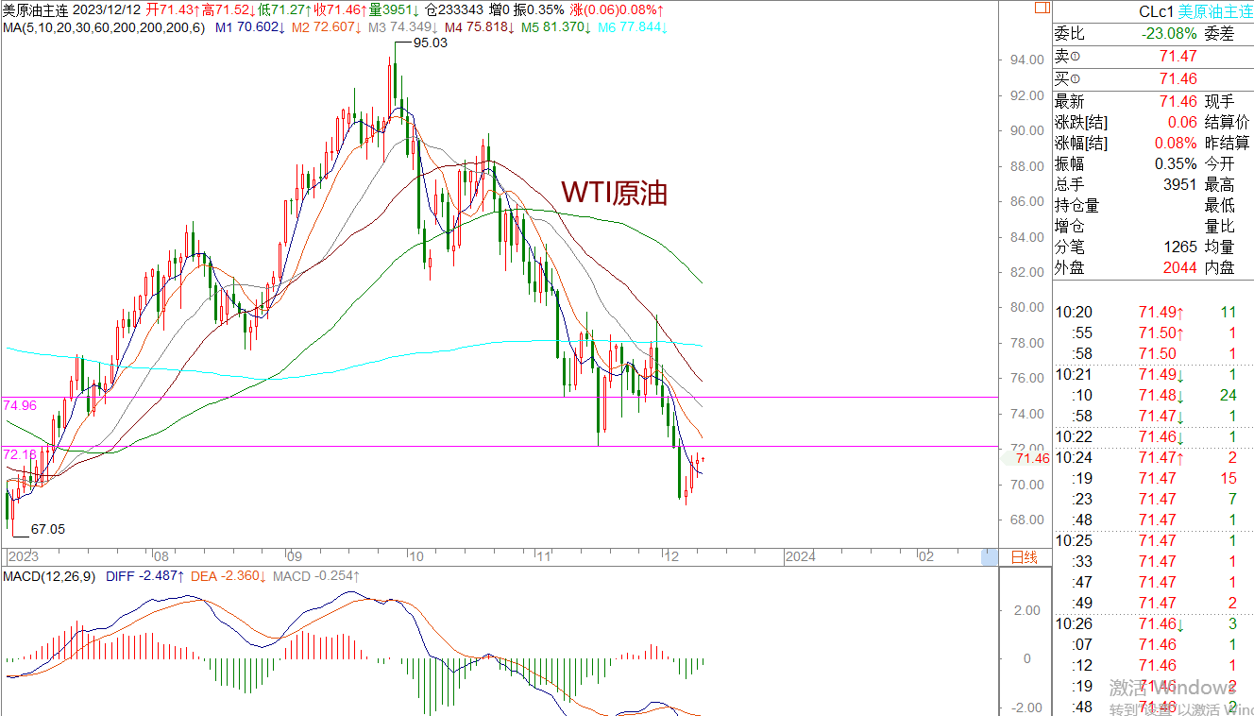This screenshot has width=1254, height=716.
Task: Select the 10:20 tick row with 71.49
Action: (1153, 313)
